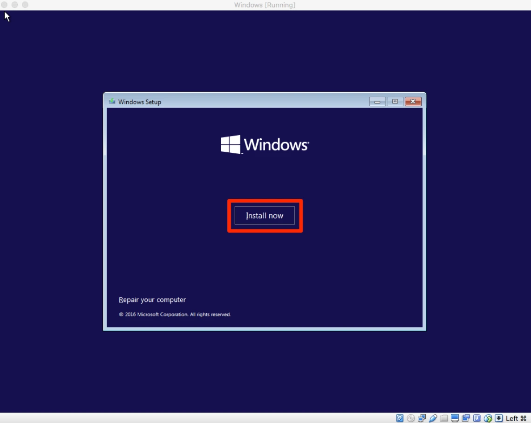Click the Install now button
The image size is (531, 423).
265,215
